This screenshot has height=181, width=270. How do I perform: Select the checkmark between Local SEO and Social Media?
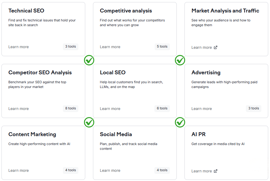click(x=180, y=122)
